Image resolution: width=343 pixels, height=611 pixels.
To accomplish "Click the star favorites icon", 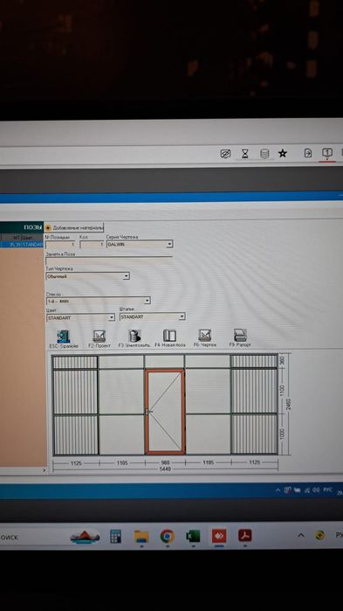I will tap(282, 153).
